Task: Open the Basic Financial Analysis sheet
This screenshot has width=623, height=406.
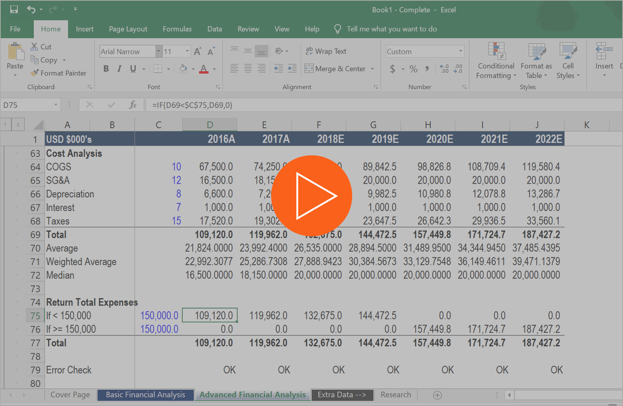Action: pyautogui.click(x=145, y=395)
